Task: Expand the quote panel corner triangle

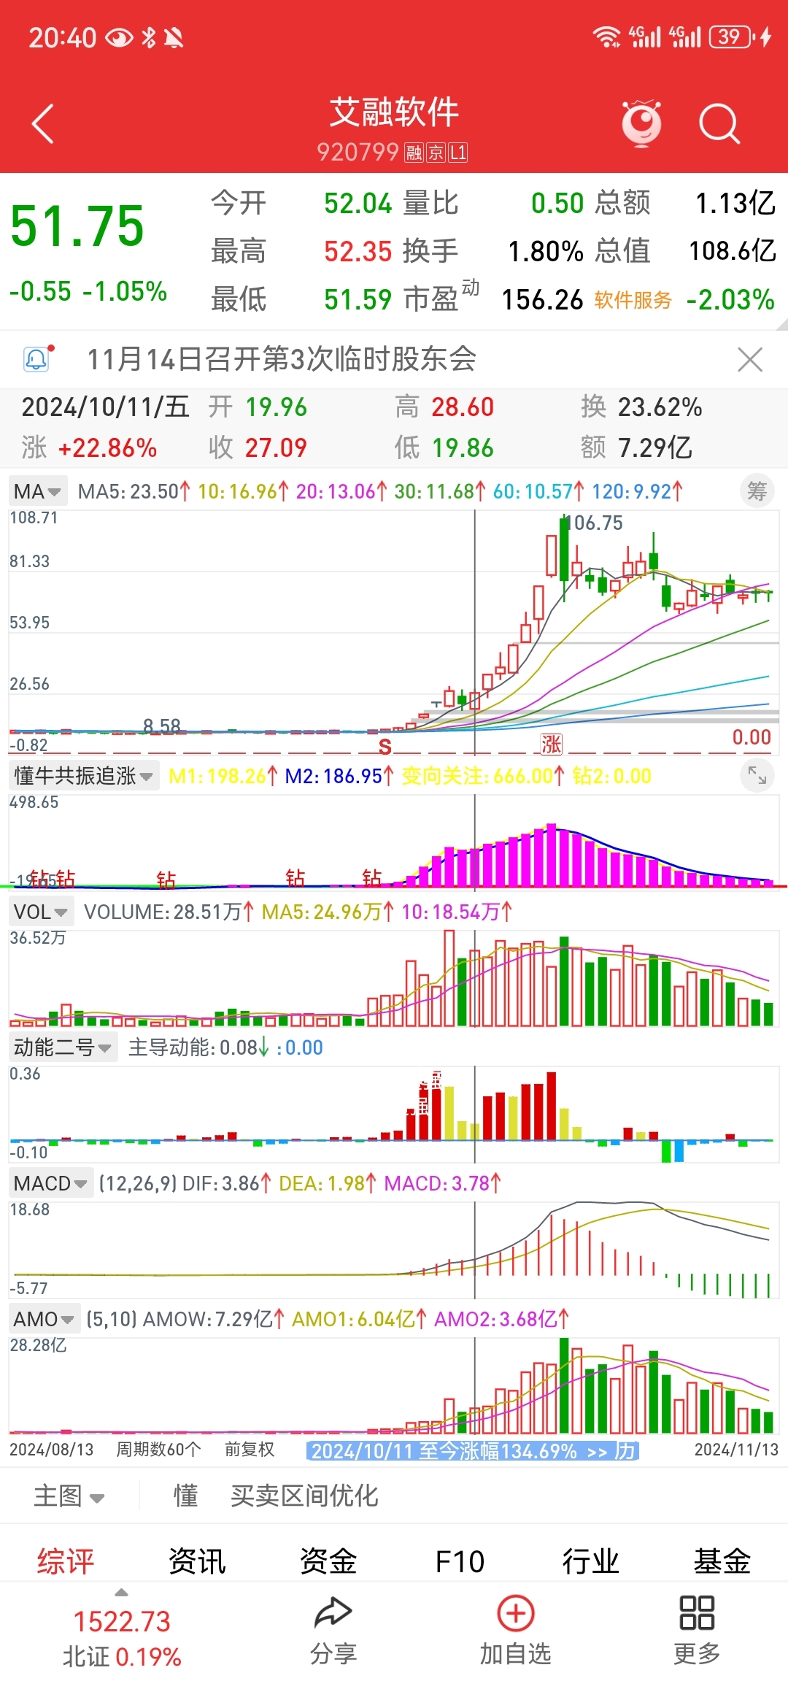Action: click(781, 324)
